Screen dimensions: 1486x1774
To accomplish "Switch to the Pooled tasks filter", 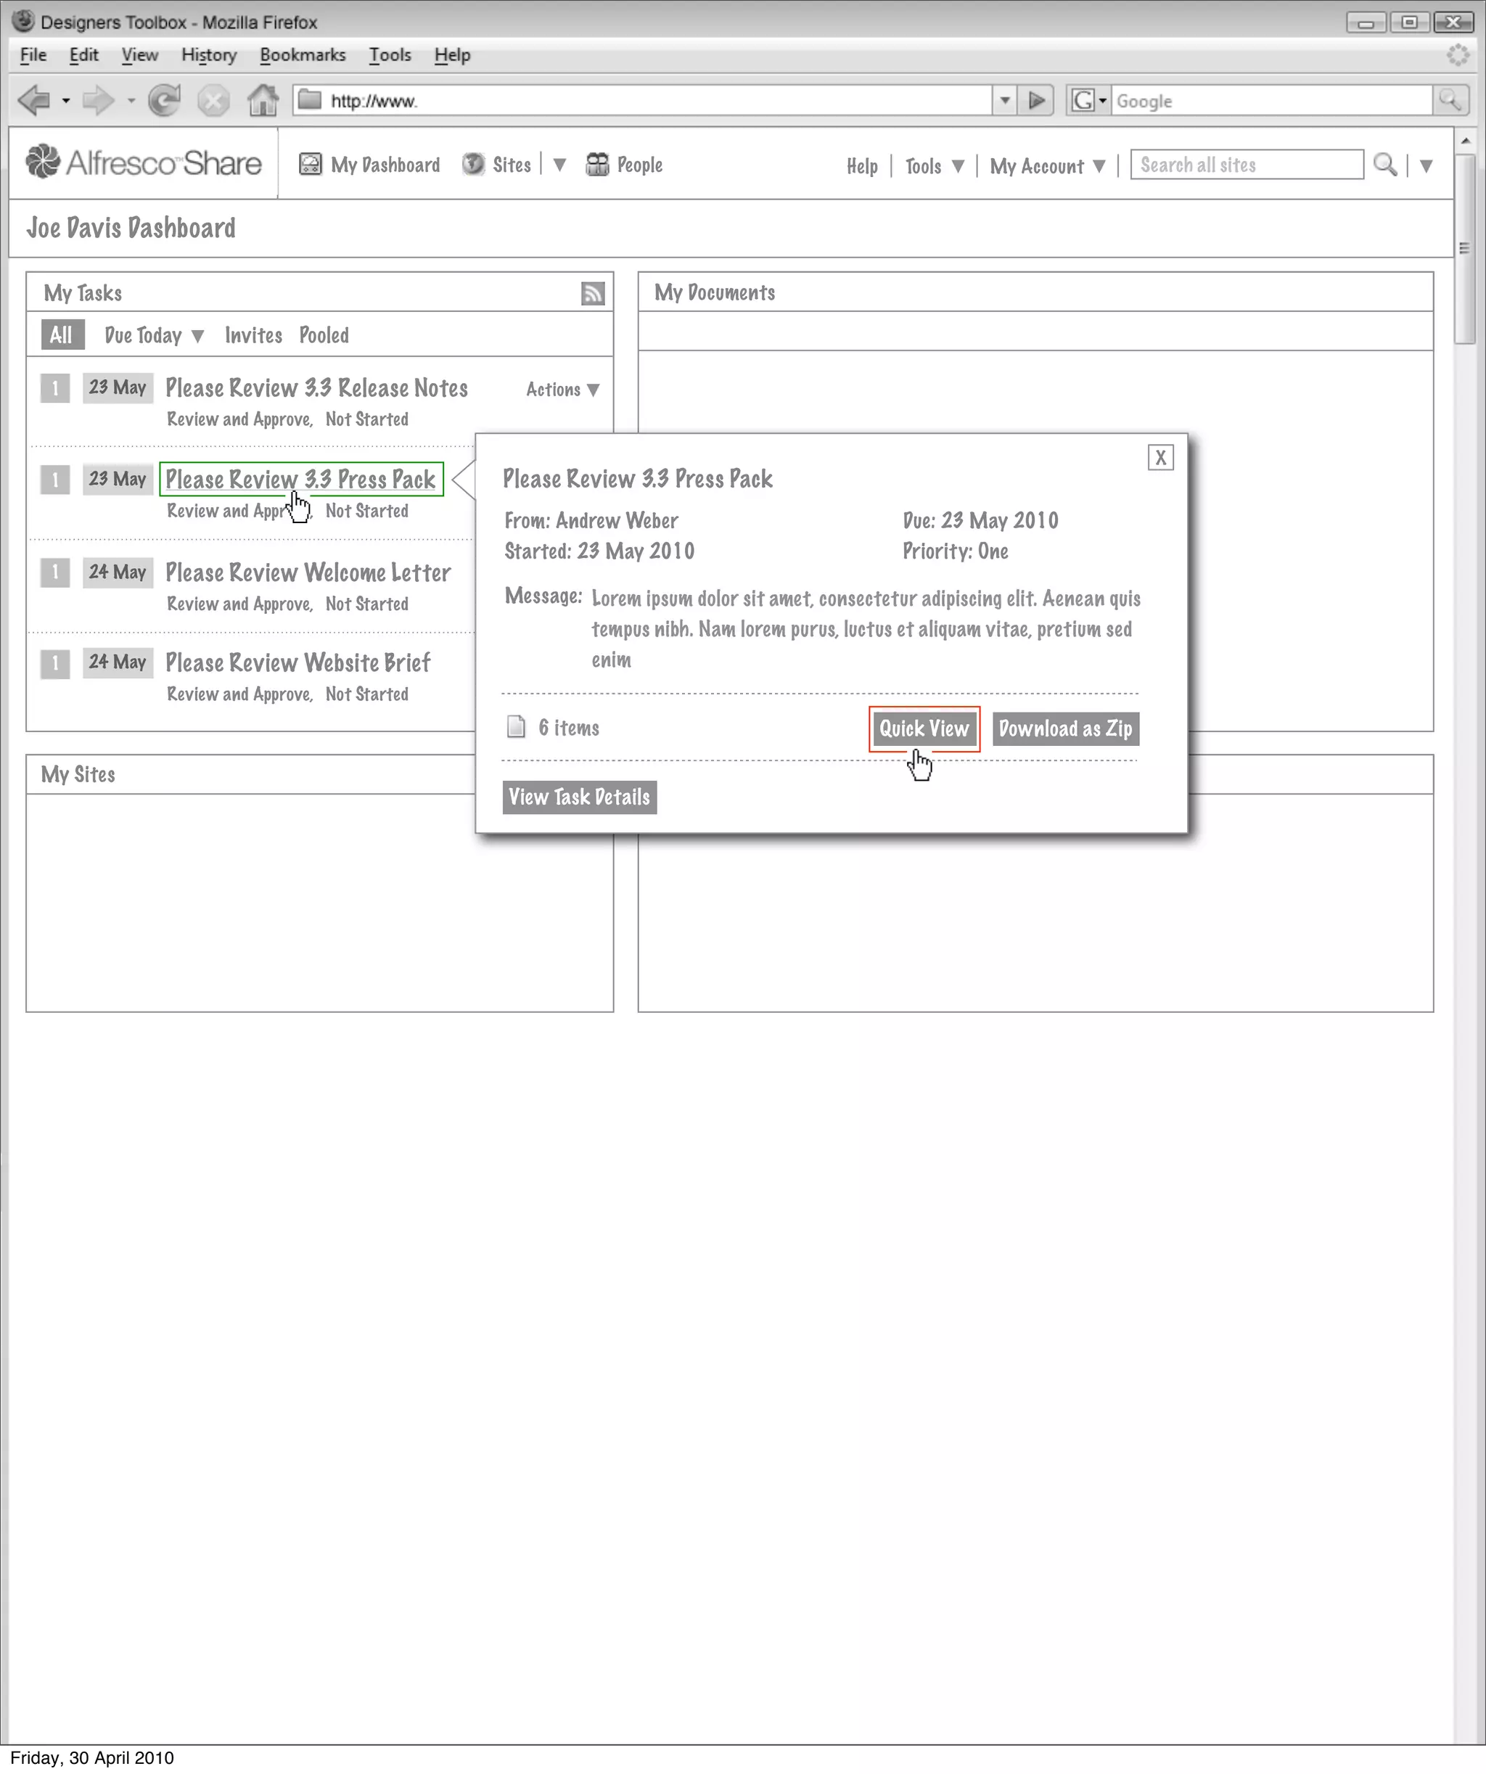I will coord(324,335).
